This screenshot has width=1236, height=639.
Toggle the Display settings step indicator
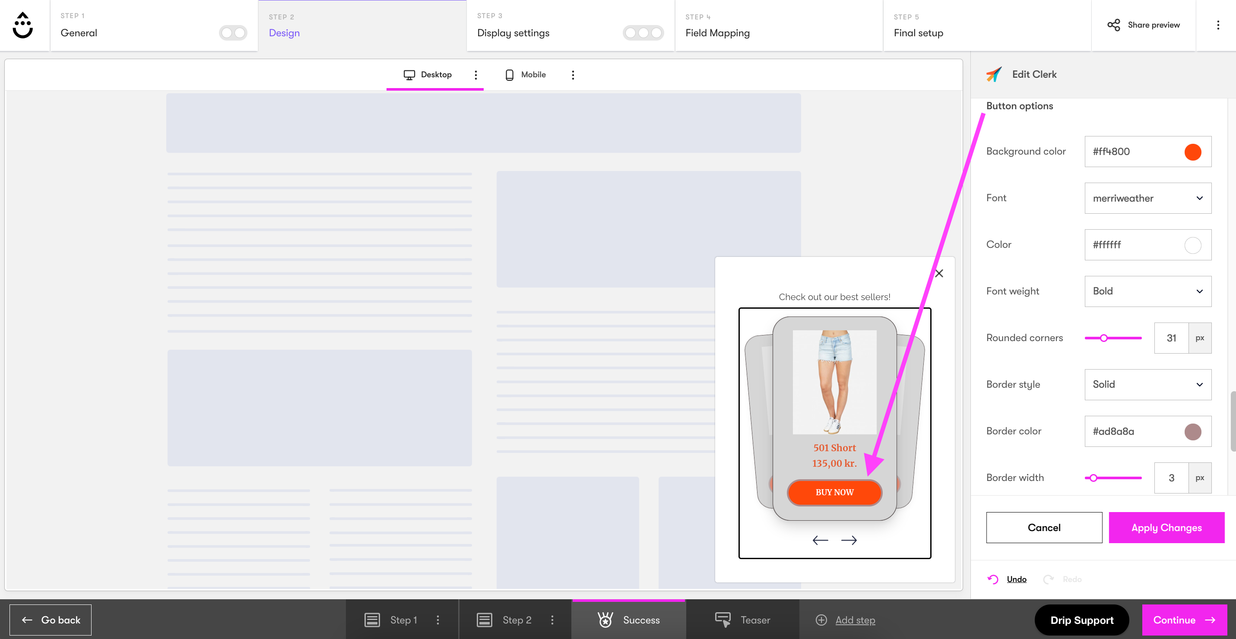click(643, 33)
